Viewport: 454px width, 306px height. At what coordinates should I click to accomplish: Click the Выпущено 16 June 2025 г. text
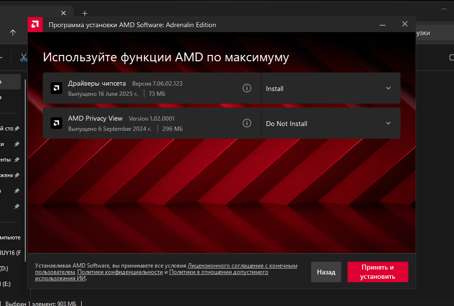pyautogui.click(x=103, y=93)
